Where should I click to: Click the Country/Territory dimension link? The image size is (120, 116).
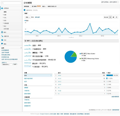click(28, 79)
